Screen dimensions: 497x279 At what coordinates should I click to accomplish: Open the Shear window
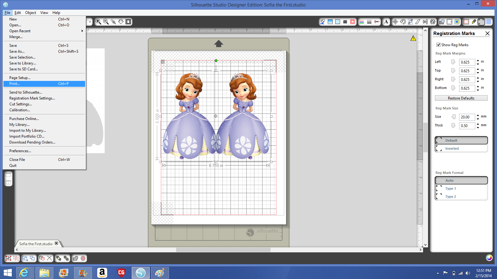coord(418,22)
